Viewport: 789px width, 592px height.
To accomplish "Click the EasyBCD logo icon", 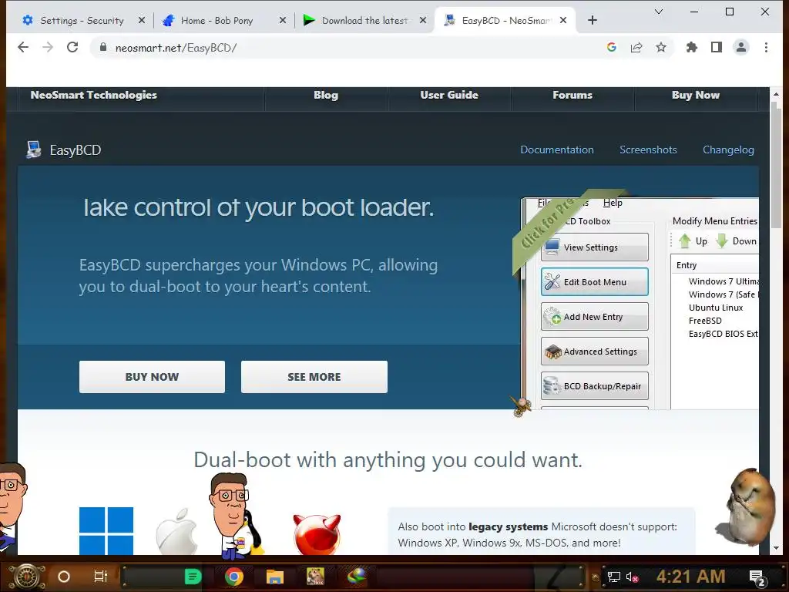I will pos(34,150).
